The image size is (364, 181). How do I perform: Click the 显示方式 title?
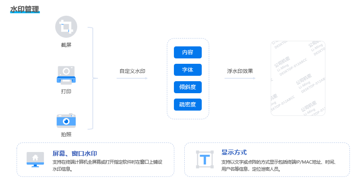click(x=234, y=152)
